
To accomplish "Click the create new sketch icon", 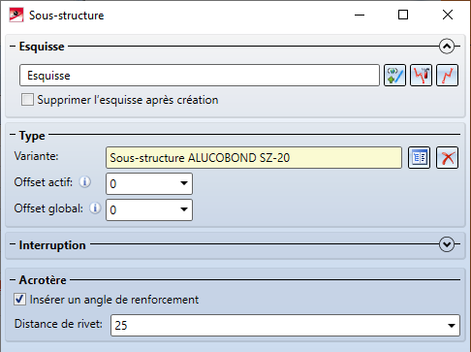I will click(x=394, y=76).
